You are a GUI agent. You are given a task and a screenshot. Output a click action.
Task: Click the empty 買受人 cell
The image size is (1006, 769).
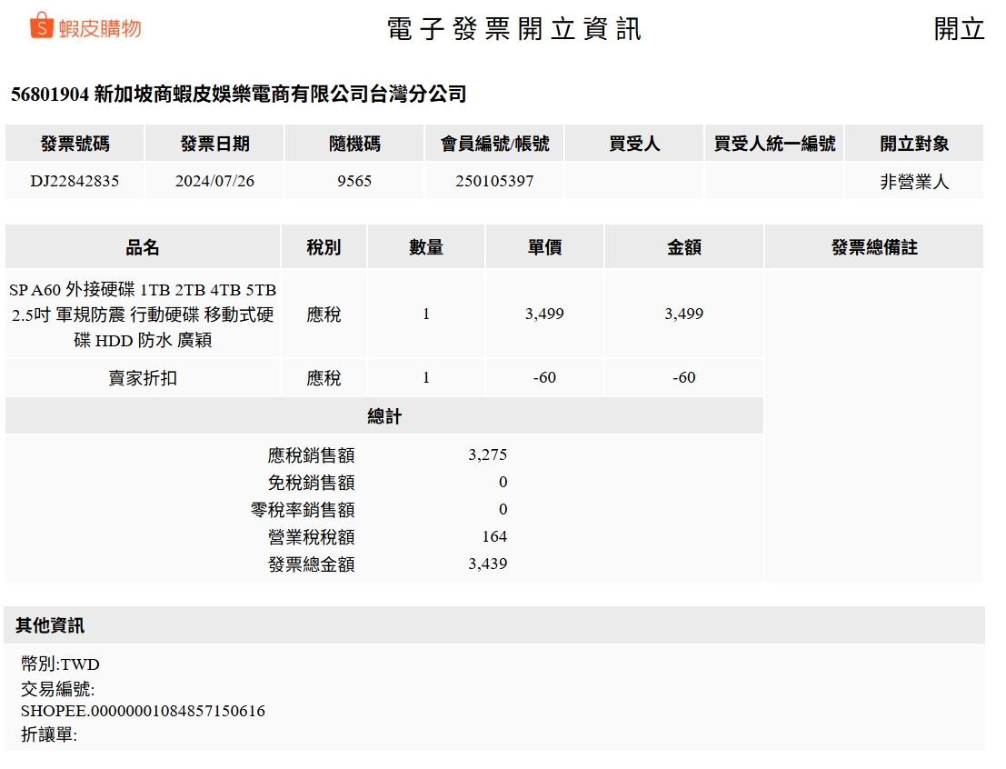[634, 181]
